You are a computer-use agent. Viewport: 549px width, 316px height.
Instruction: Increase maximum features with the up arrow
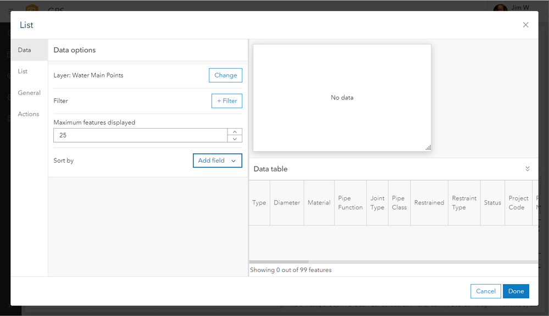[235, 132]
